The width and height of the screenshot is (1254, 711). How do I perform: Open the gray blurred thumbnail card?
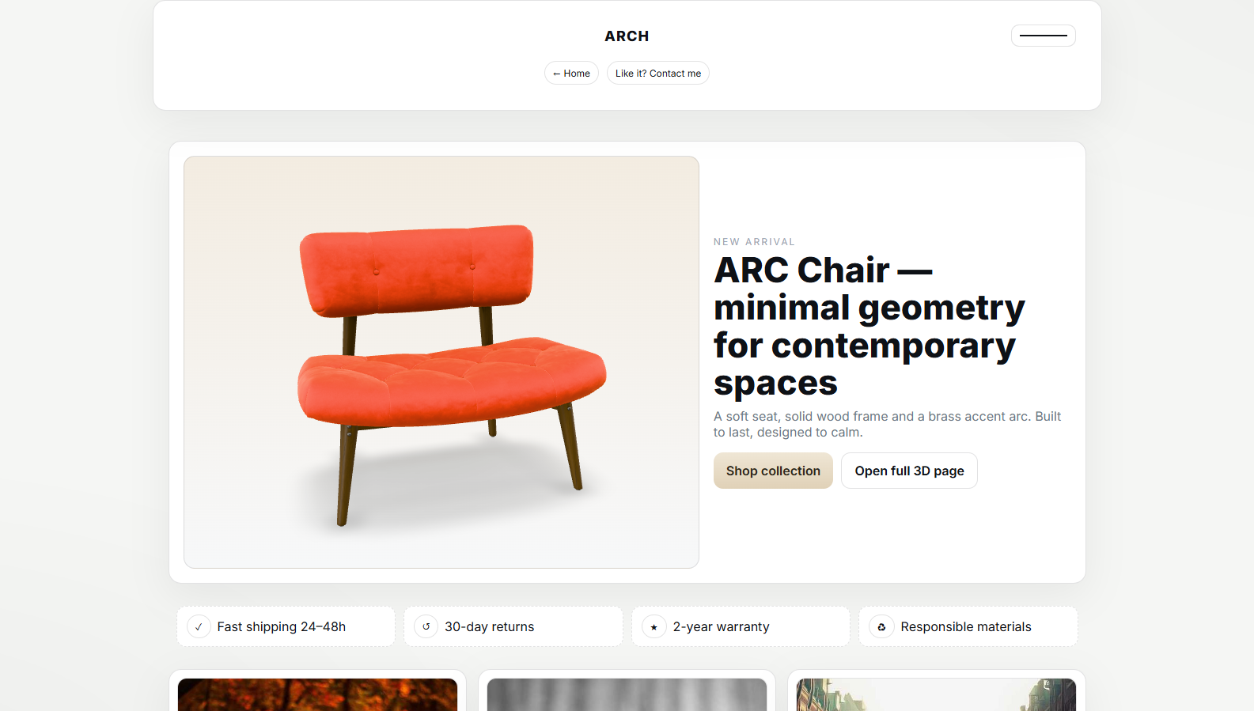(x=627, y=694)
